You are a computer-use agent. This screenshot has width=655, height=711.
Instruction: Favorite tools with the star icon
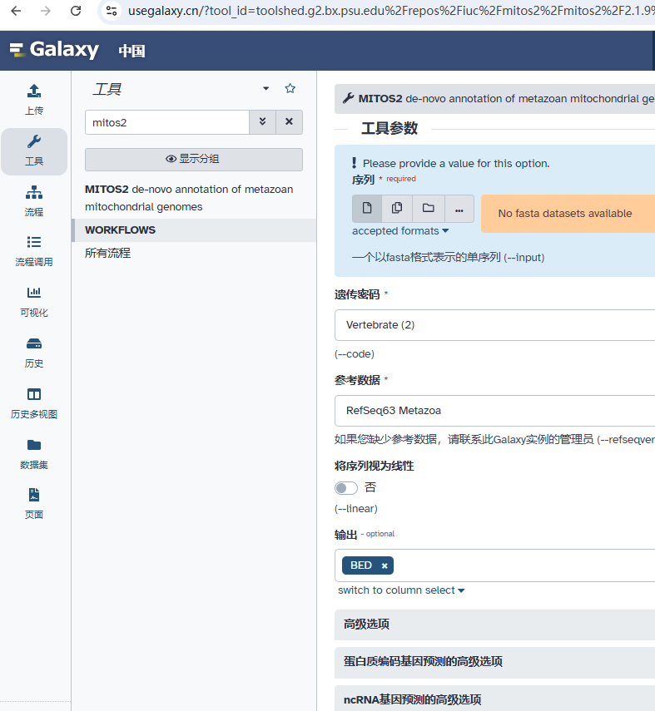click(x=290, y=88)
